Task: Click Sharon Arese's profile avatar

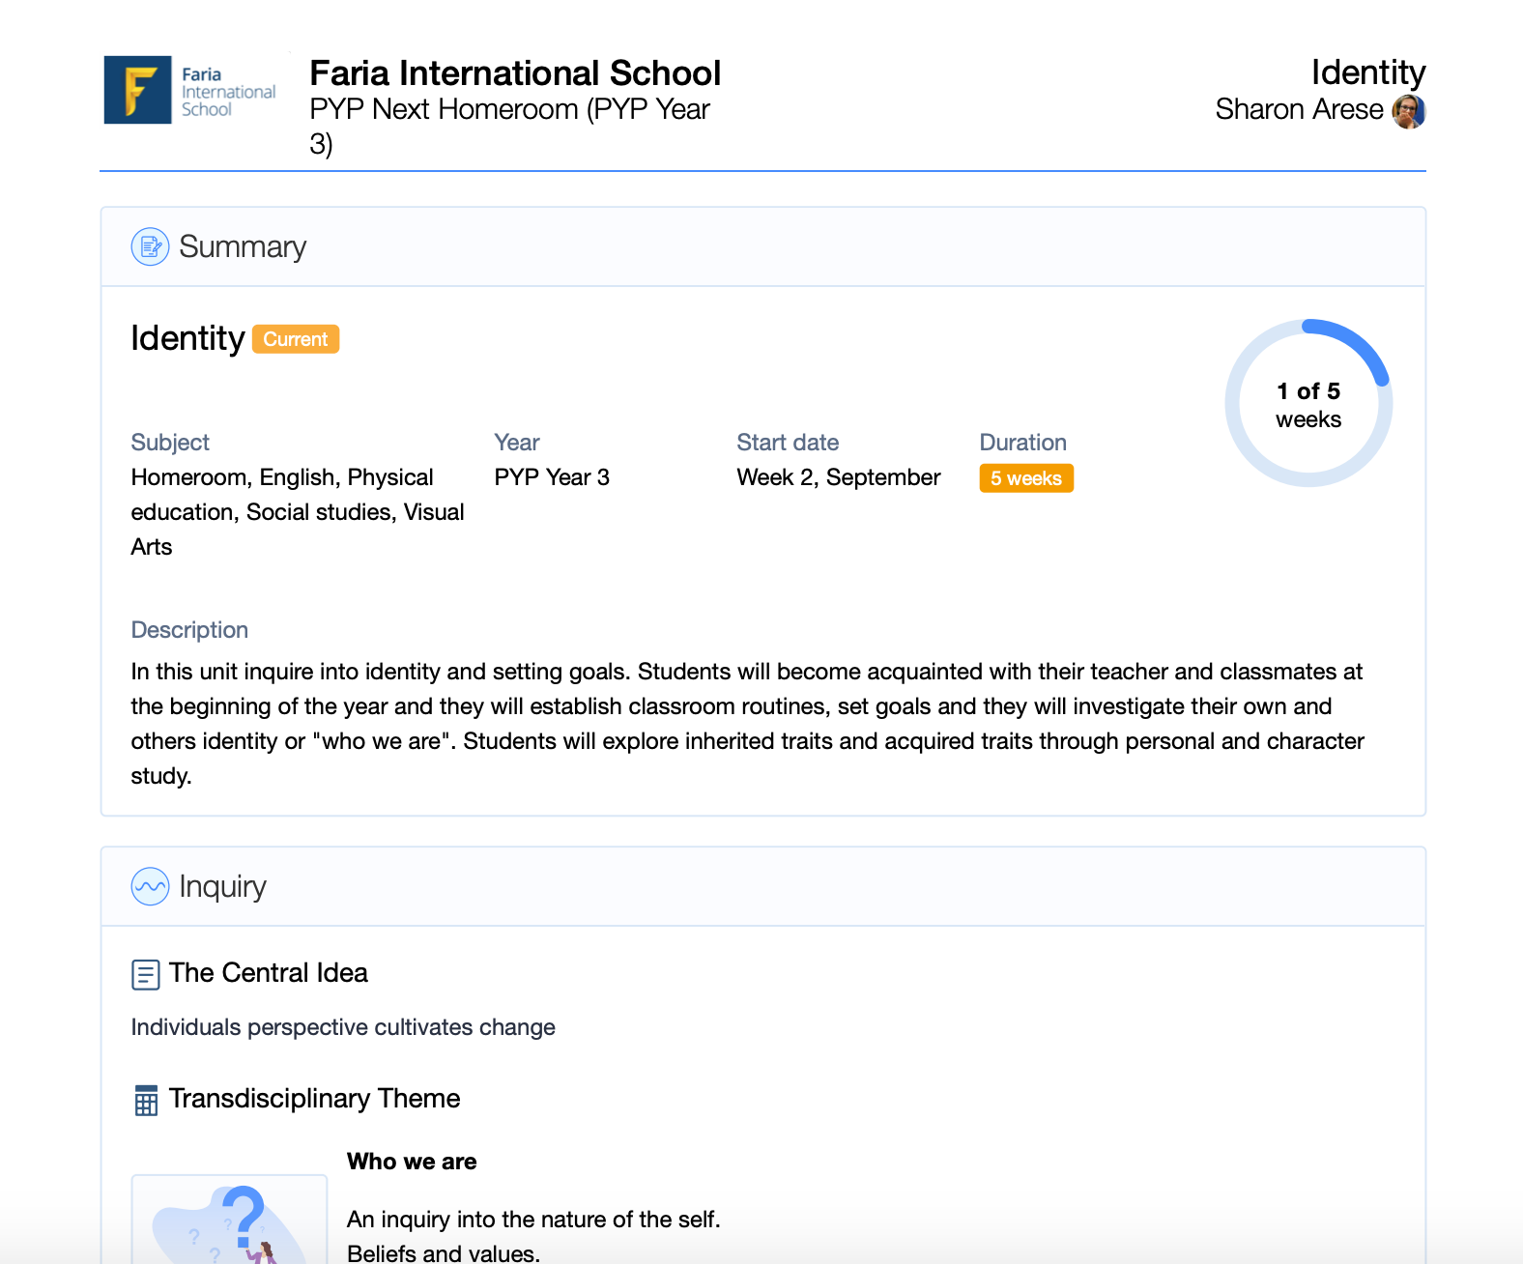Action: pos(1408,111)
